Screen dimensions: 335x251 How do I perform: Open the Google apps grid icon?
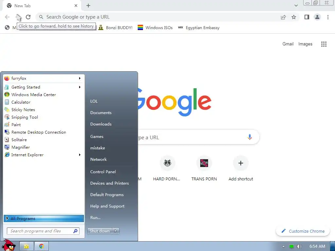(x=324, y=44)
